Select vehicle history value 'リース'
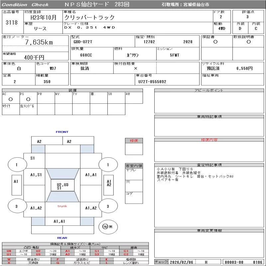This screenshot has width=266, height=266. coord(40,29)
